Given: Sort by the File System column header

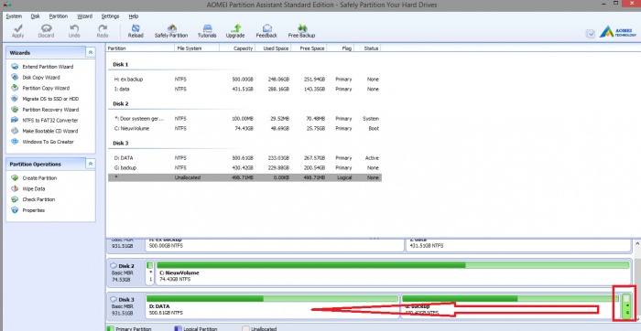Looking at the screenshot, I should (197, 48).
